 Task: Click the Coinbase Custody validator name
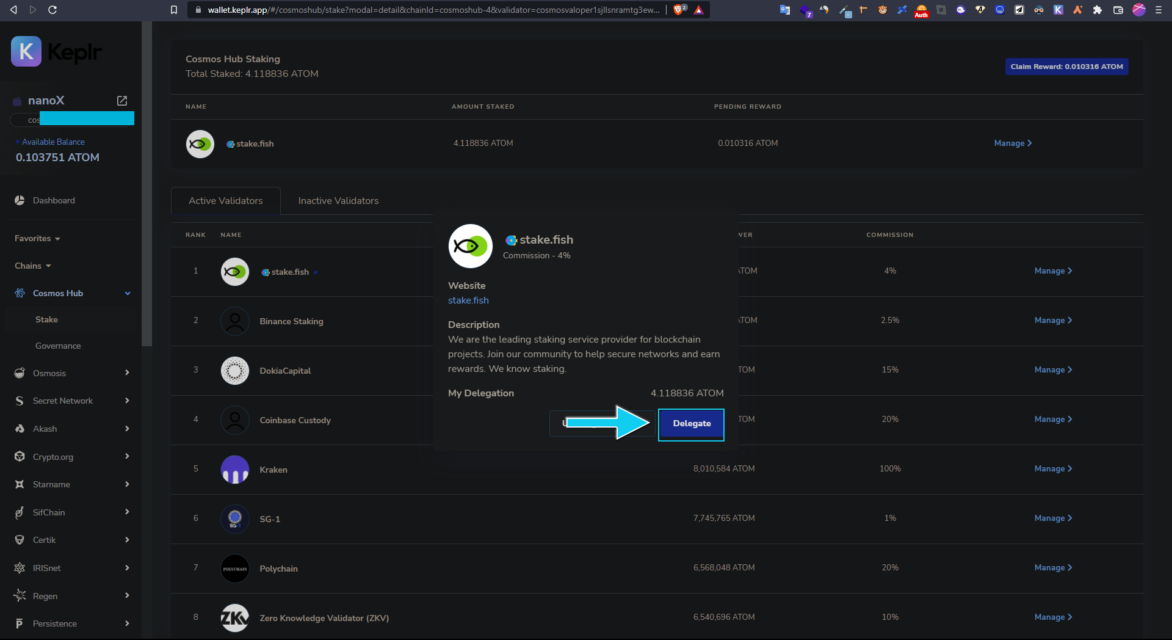click(295, 420)
